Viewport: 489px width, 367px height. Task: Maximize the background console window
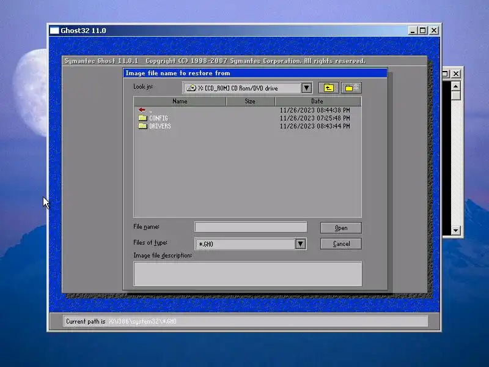tap(446, 73)
